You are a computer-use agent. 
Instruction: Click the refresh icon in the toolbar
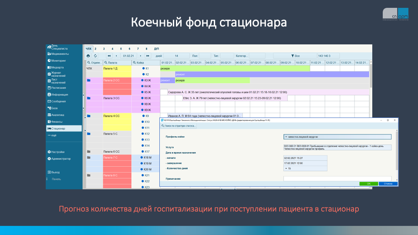pos(95,56)
